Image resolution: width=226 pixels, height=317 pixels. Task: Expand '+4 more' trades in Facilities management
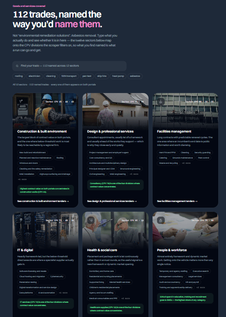click(186, 163)
